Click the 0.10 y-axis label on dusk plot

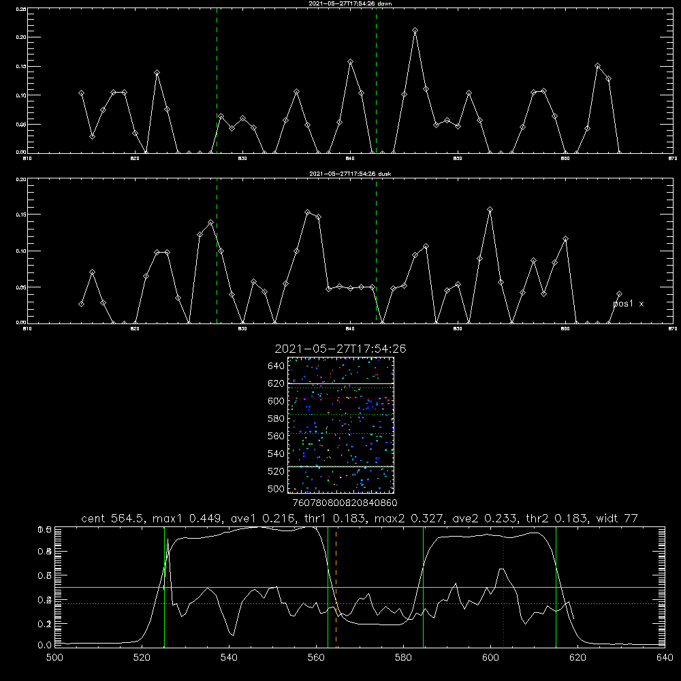[21, 251]
